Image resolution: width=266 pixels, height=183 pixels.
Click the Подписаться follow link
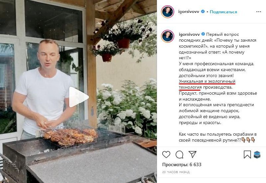point(223,12)
